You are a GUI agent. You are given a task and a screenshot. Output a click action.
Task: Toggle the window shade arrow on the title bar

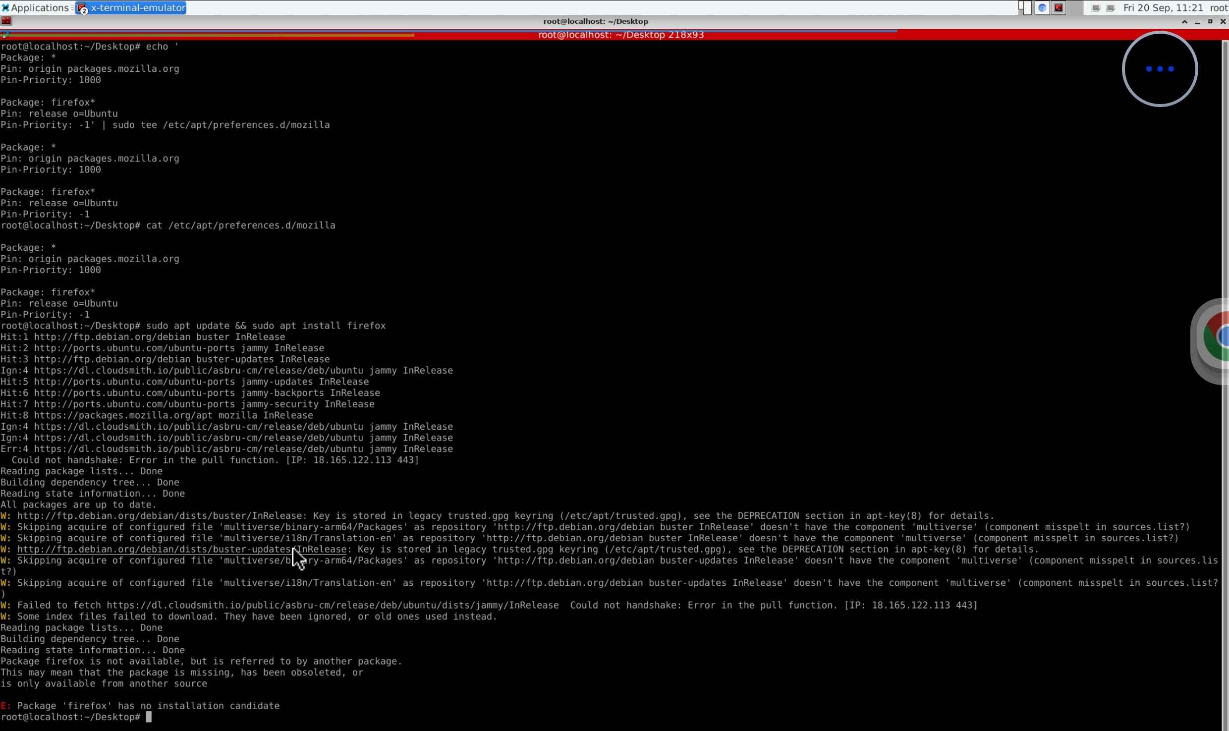[1185, 22]
